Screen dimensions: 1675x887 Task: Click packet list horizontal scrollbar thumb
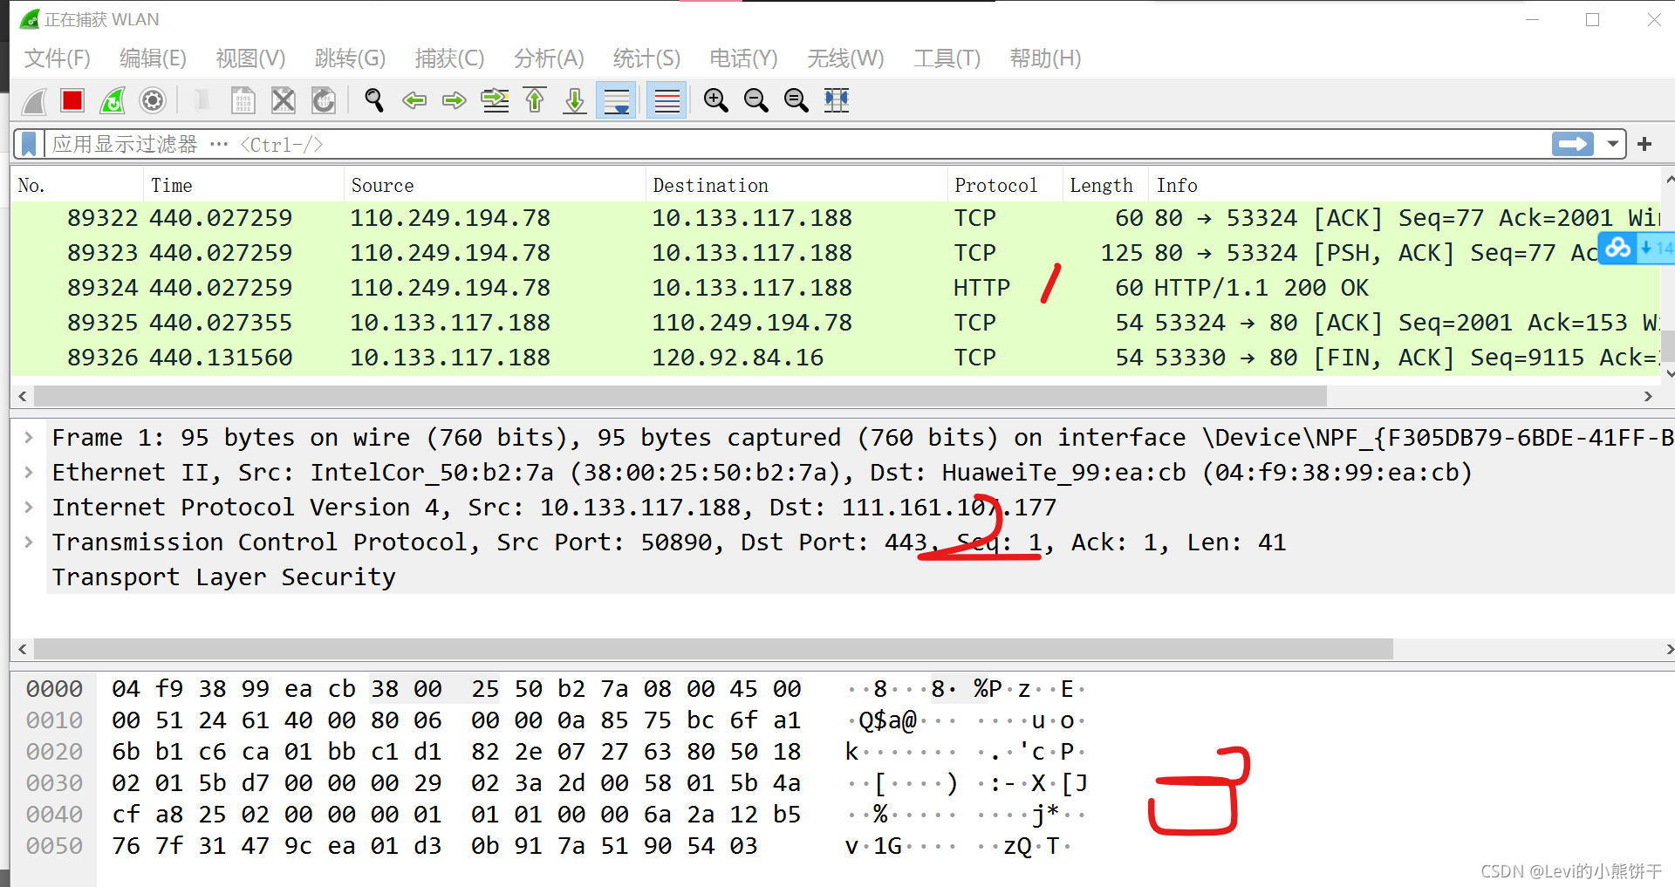pos(680,396)
